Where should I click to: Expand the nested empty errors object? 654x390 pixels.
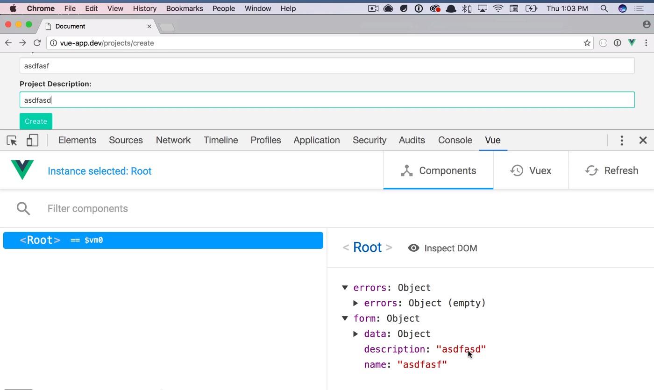(355, 303)
